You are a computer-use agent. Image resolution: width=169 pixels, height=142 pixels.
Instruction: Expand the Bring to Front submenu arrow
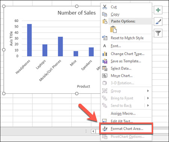[x=148, y=98]
